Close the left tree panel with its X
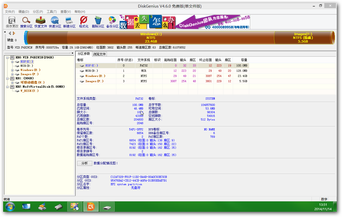This screenshot has width=342, height=217. pos(72,53)
